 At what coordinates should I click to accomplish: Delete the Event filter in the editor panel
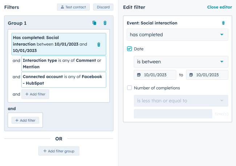coord(223,23)
